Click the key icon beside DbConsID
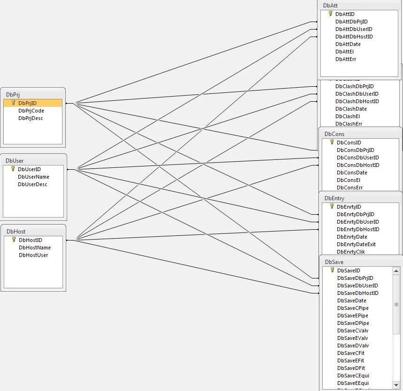403x391 pixels. 332,142
